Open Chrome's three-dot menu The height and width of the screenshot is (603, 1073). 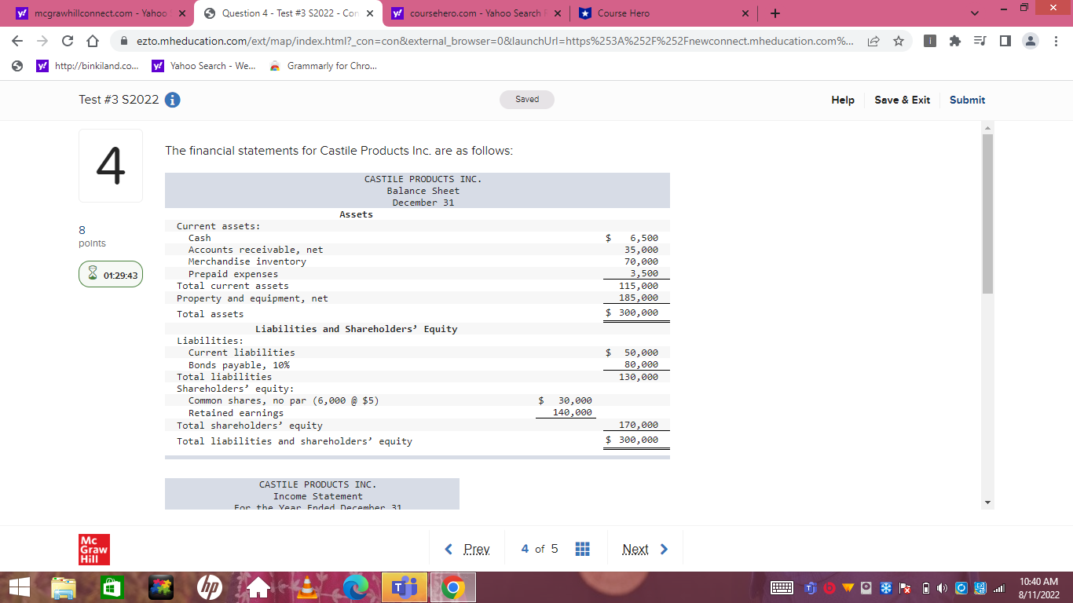pyautogui.click(x=1057, y=41)
